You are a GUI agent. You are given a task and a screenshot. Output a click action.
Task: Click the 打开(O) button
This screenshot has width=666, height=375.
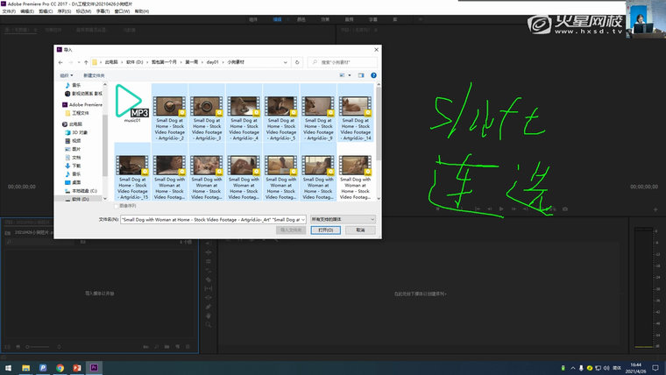pyautogui.click(x=325, y=230)
